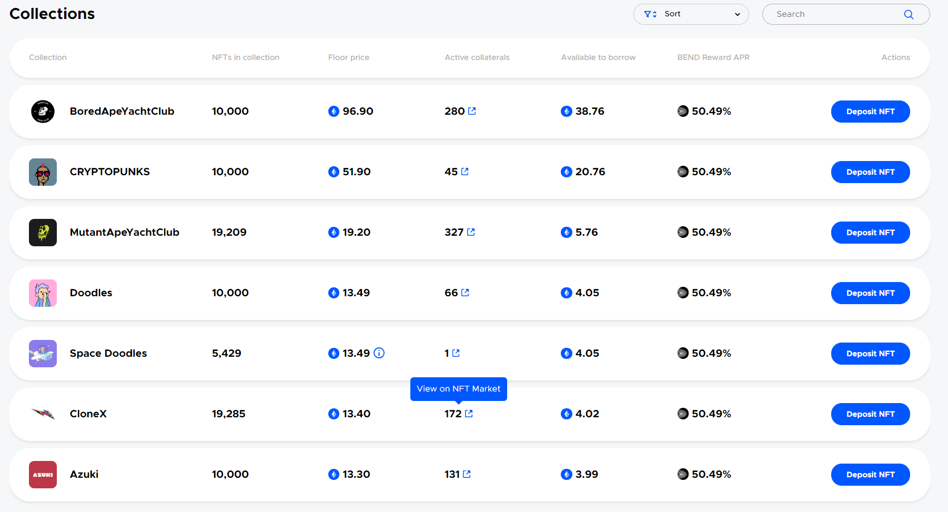Screen dimensions: 948x512
Task: Click the ETH icon beside floor price 19.20
Action: pyautogui.click(x=334, y=232)
